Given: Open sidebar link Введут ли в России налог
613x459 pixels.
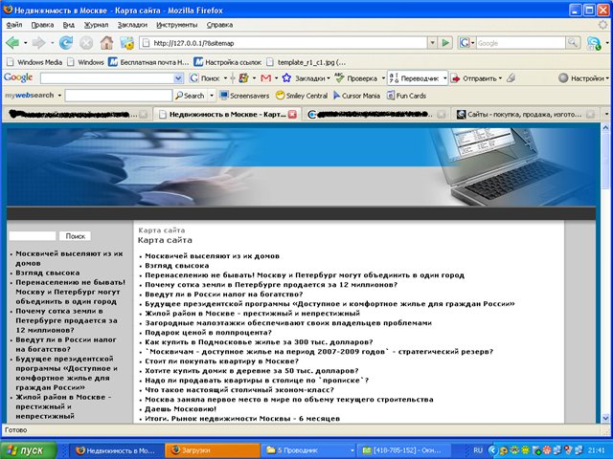Looking at the screenshot, I should pyautogui.click(x=66, y=344).
